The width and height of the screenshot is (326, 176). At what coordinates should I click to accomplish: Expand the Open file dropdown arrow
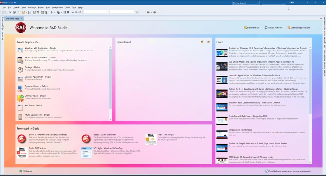[26, 12]
